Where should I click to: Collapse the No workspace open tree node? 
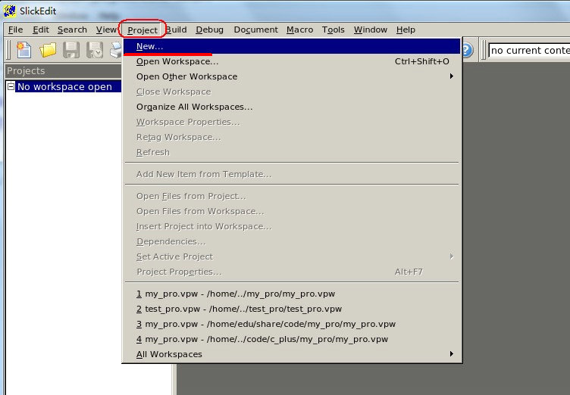click(11, 86)
